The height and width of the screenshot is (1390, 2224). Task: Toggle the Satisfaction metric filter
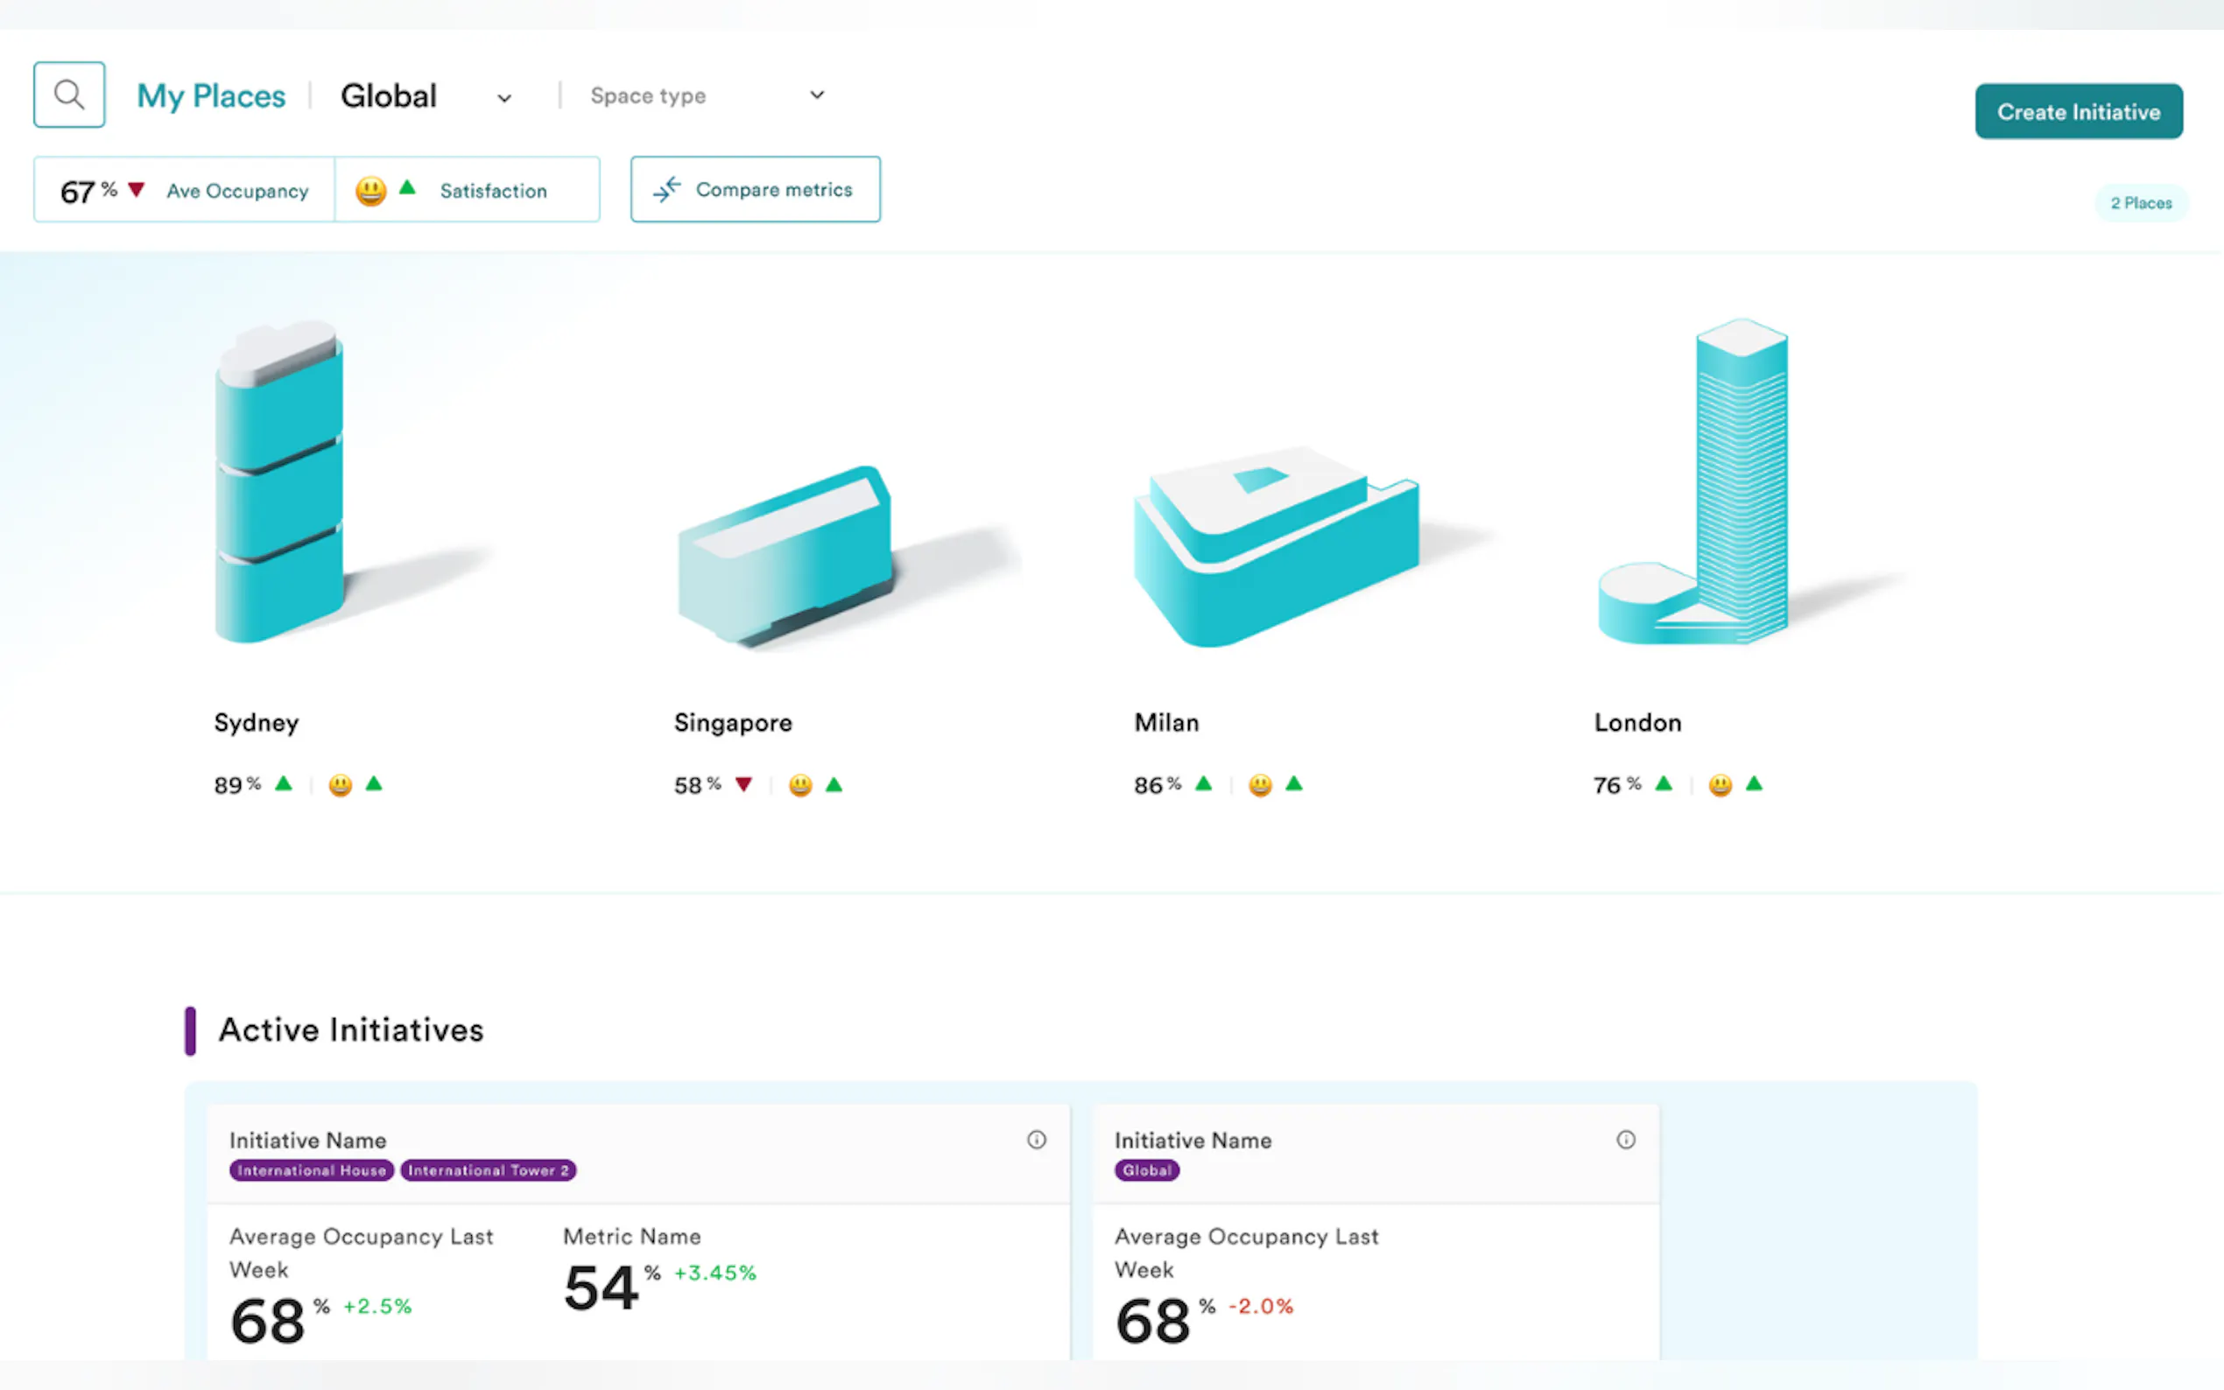coord(493,191)
